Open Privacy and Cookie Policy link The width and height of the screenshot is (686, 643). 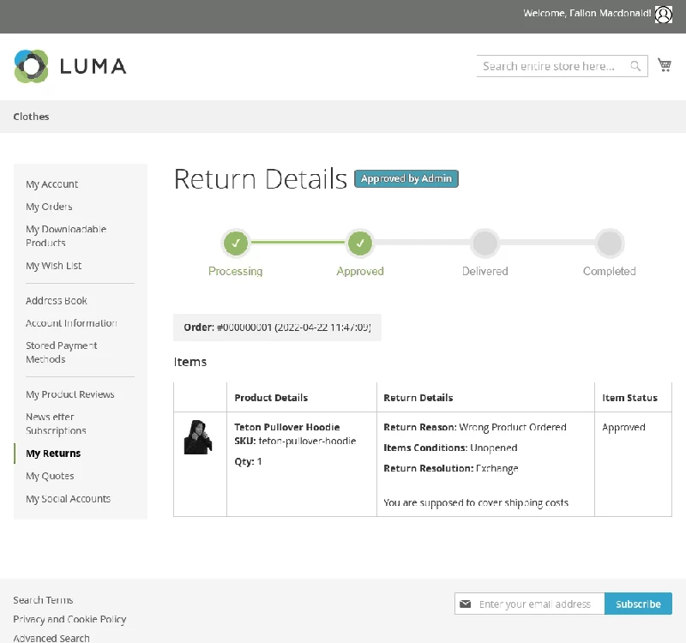[69, 619]
